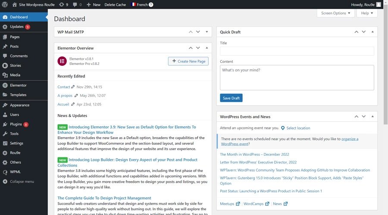The width and height of the screenshot is (388, 215).
Task: Open Plugins in the sidebar
Action: (x=24, y=124)
